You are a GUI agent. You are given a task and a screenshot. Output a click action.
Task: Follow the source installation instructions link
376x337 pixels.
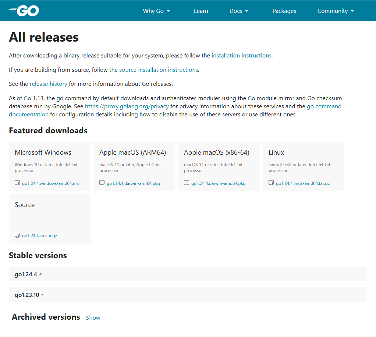point(159,70)
